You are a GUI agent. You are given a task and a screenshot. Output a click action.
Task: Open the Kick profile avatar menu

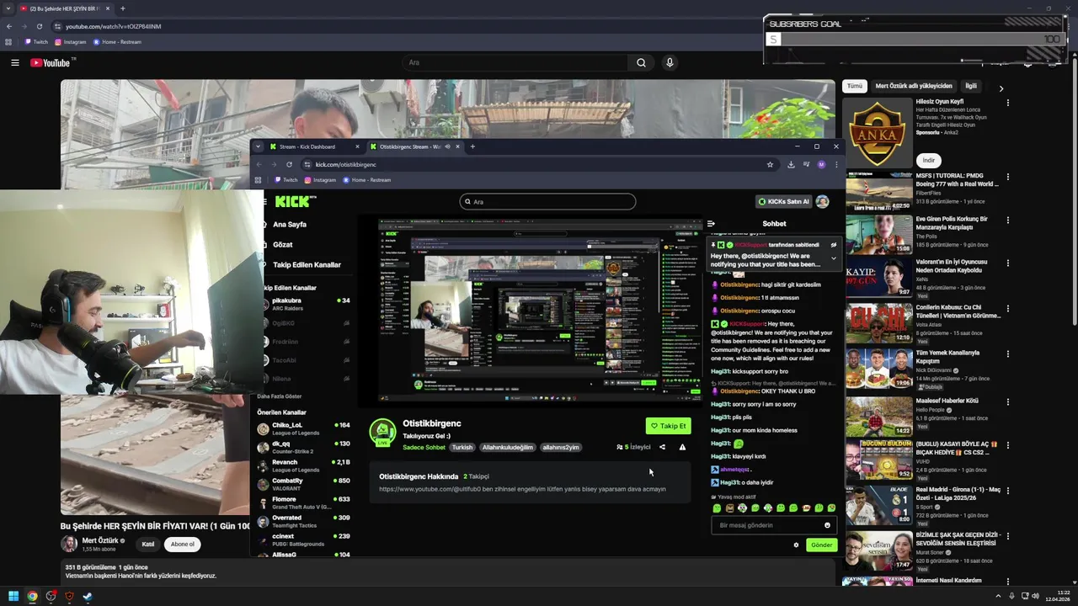click(x=823, y=201)
